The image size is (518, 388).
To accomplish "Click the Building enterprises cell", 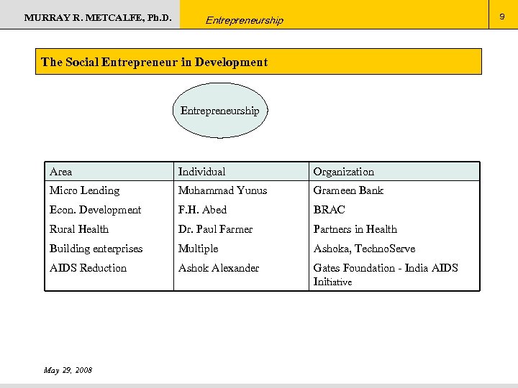I will [x=96, y=249].
